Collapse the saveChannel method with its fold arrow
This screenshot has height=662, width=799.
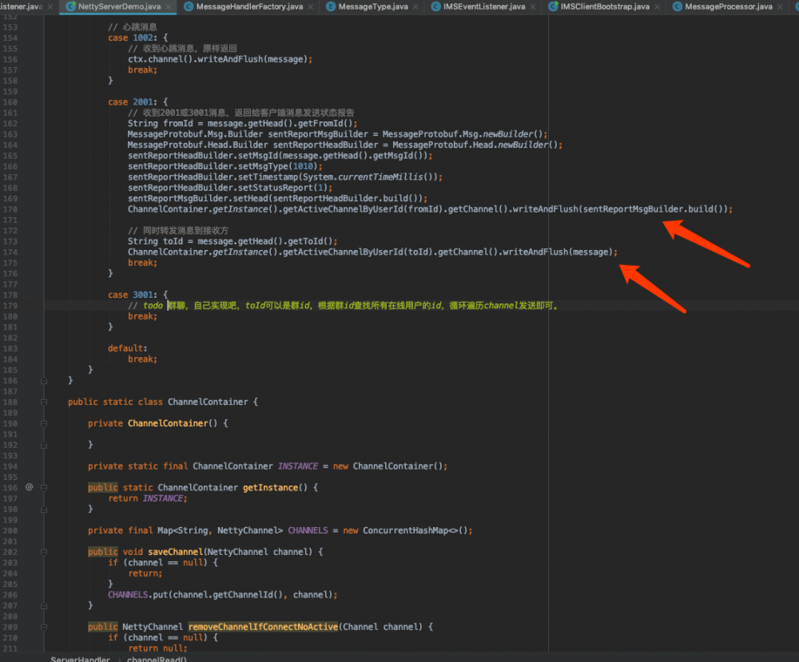tap(44, 552)
